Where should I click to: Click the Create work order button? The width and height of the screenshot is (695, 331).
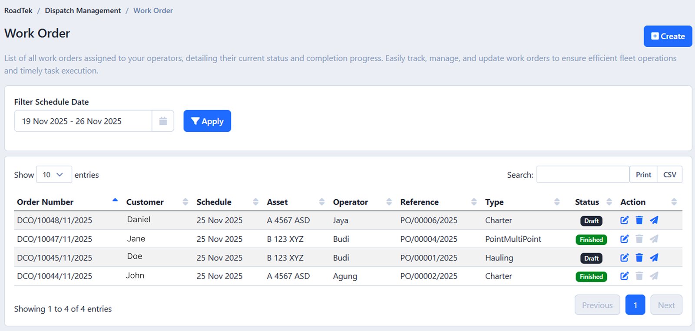[x=668, y=36]
